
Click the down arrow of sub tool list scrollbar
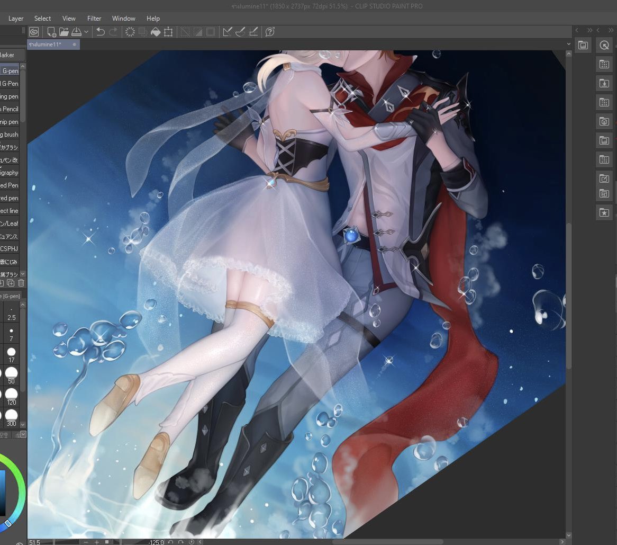click(23, 274)
